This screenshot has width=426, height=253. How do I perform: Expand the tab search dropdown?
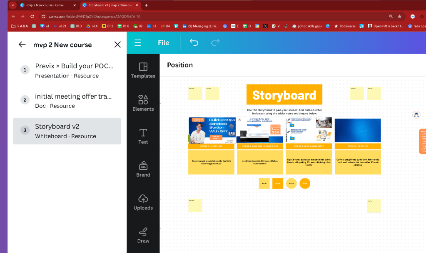(x=13, y=5)
